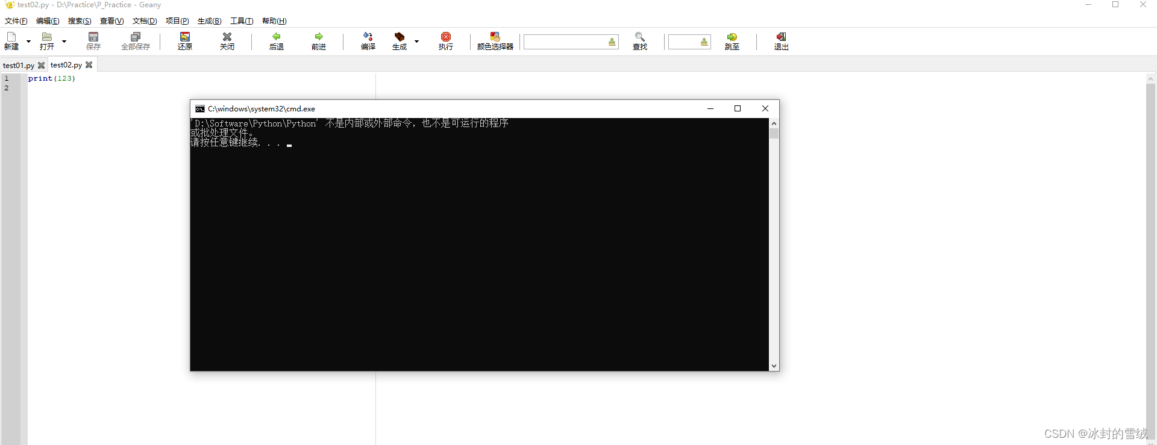Open the 项目(P) menu
The width and height of the screenshot is (1157, 445).
point(177,21)
